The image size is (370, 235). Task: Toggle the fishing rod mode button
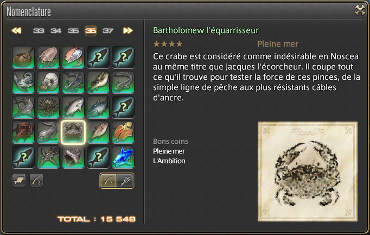point(109,181)
